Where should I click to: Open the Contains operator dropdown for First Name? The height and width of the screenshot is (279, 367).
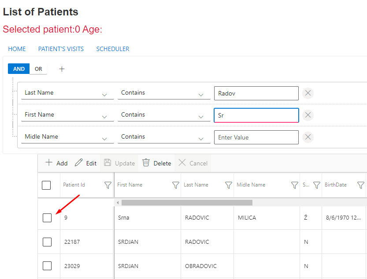[x=201, y=116]
